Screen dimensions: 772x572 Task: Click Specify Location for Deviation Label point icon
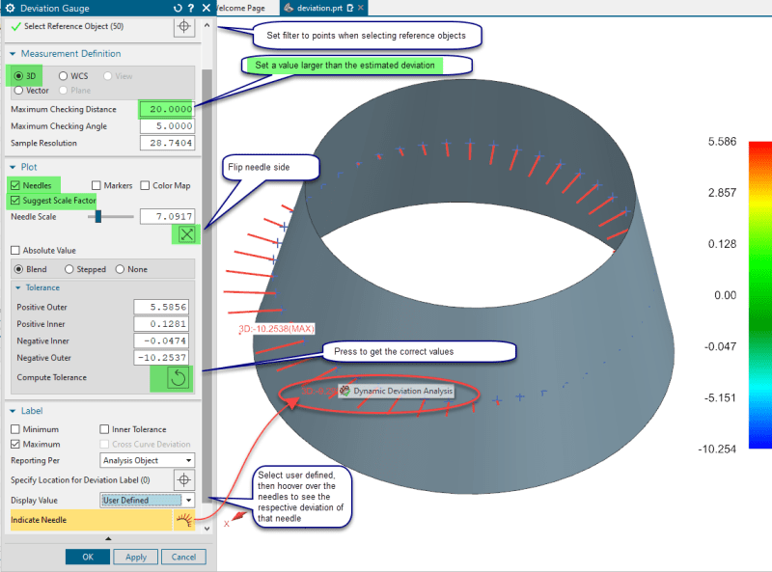[x=184, y=480]
